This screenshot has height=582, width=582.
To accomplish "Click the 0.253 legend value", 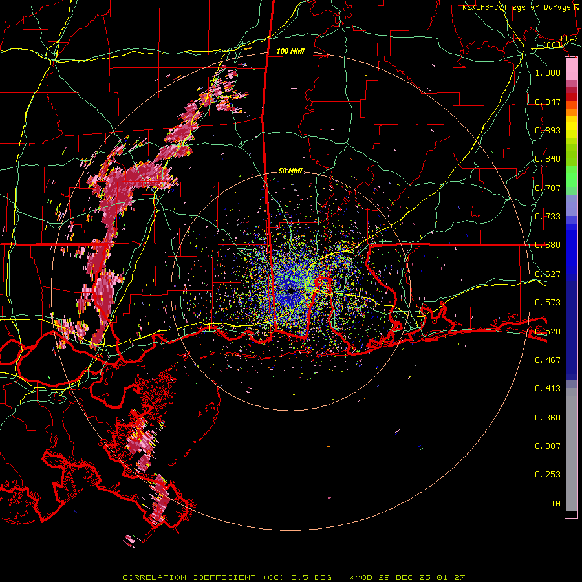I will 548,475.
